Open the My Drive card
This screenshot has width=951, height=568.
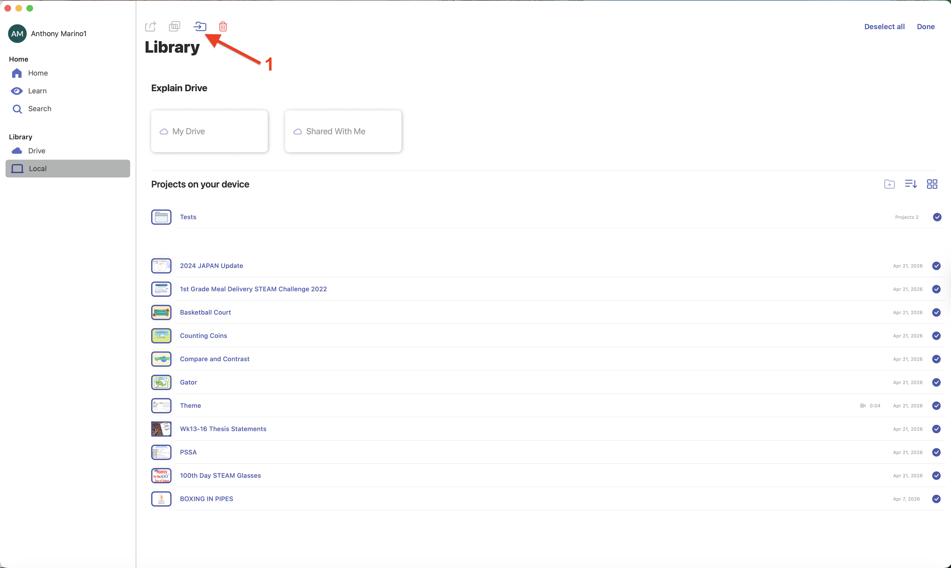pyautogui.click(x=210, y=131)
